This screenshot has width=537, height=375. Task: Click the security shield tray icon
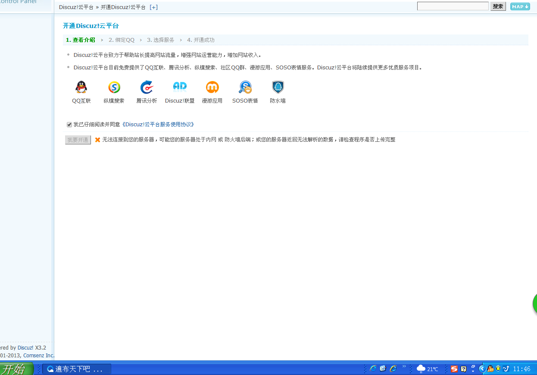498,369
